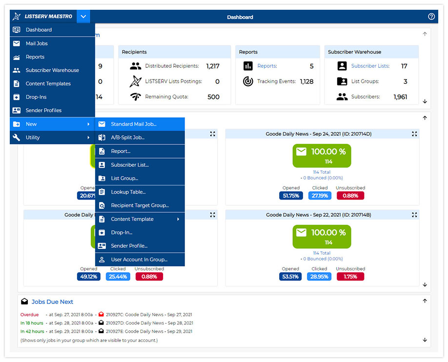Click the Reports bar chart icon
The height and width of the screenshot is (362, 448).
(248, 66)
